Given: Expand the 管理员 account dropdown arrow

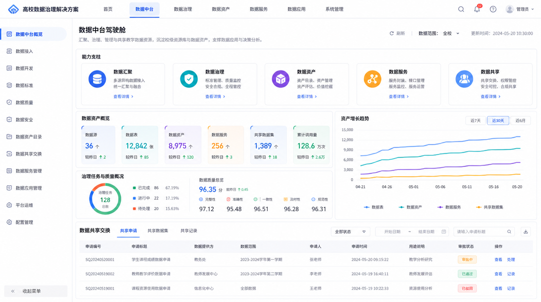Looking at the screenshot, I should (x=533, y=9).
